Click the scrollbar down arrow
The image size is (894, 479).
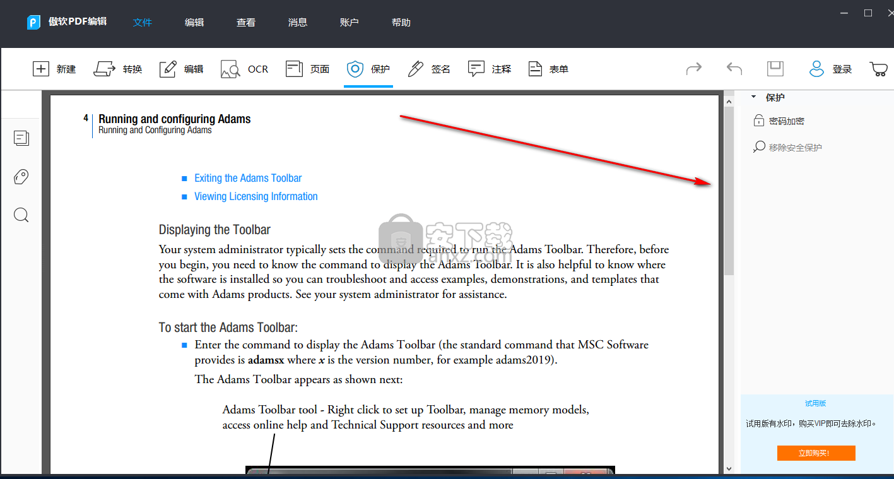[x=729, y=468]
